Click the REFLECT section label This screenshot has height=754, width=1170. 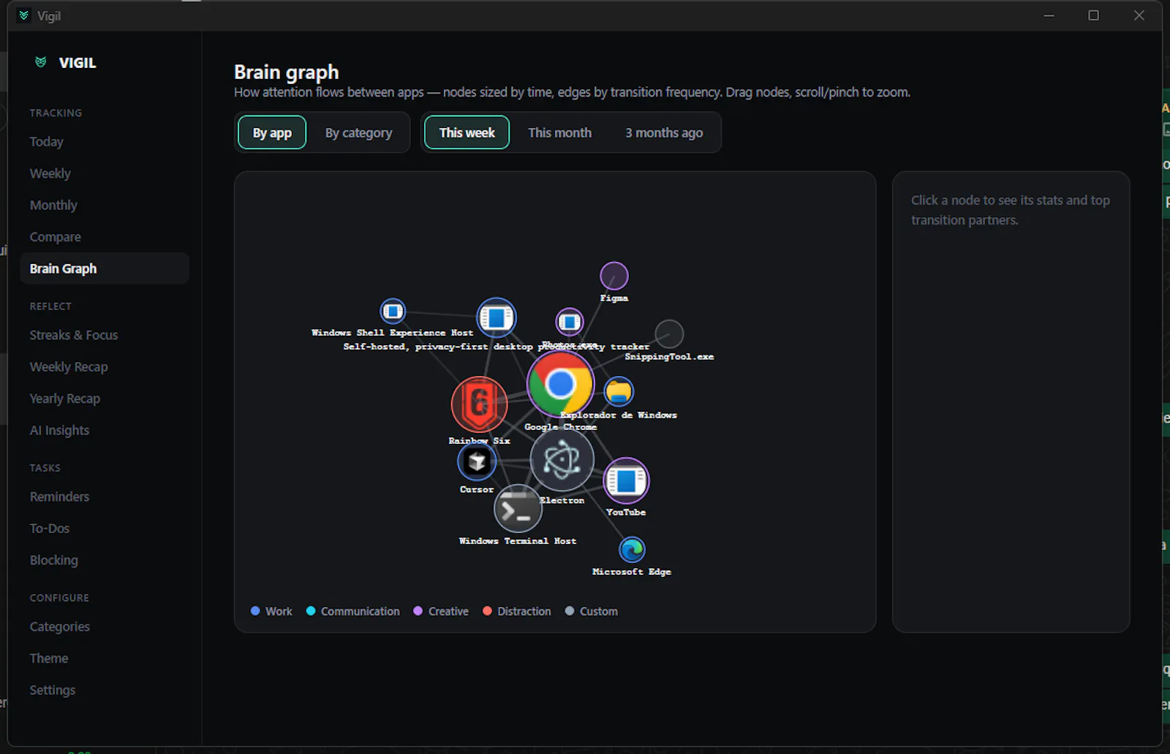[50, 306]
